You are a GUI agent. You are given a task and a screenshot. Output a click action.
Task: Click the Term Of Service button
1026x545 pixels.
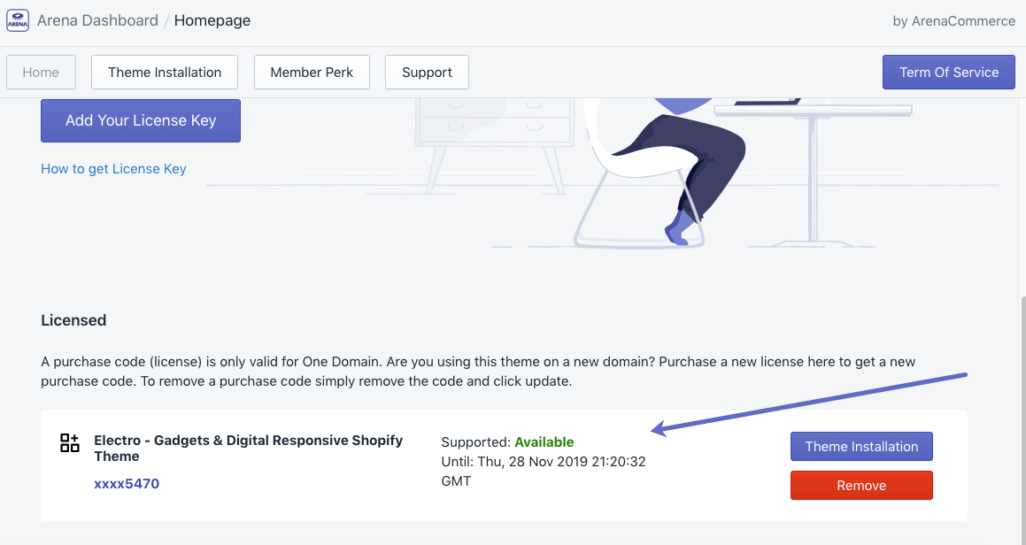[948, 72]
